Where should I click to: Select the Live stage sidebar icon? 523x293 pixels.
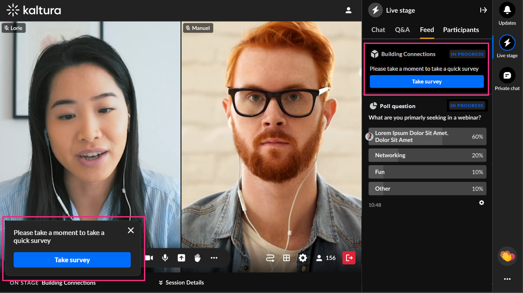[507, 43]
